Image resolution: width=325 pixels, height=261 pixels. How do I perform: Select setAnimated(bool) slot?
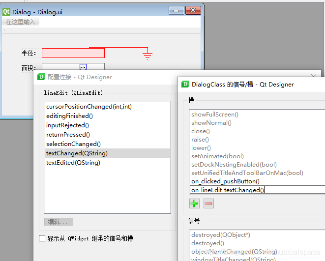257,156
